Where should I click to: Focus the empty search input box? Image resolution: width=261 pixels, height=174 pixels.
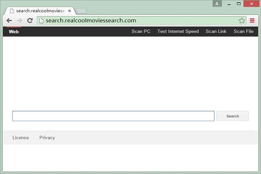coord(113,116)
